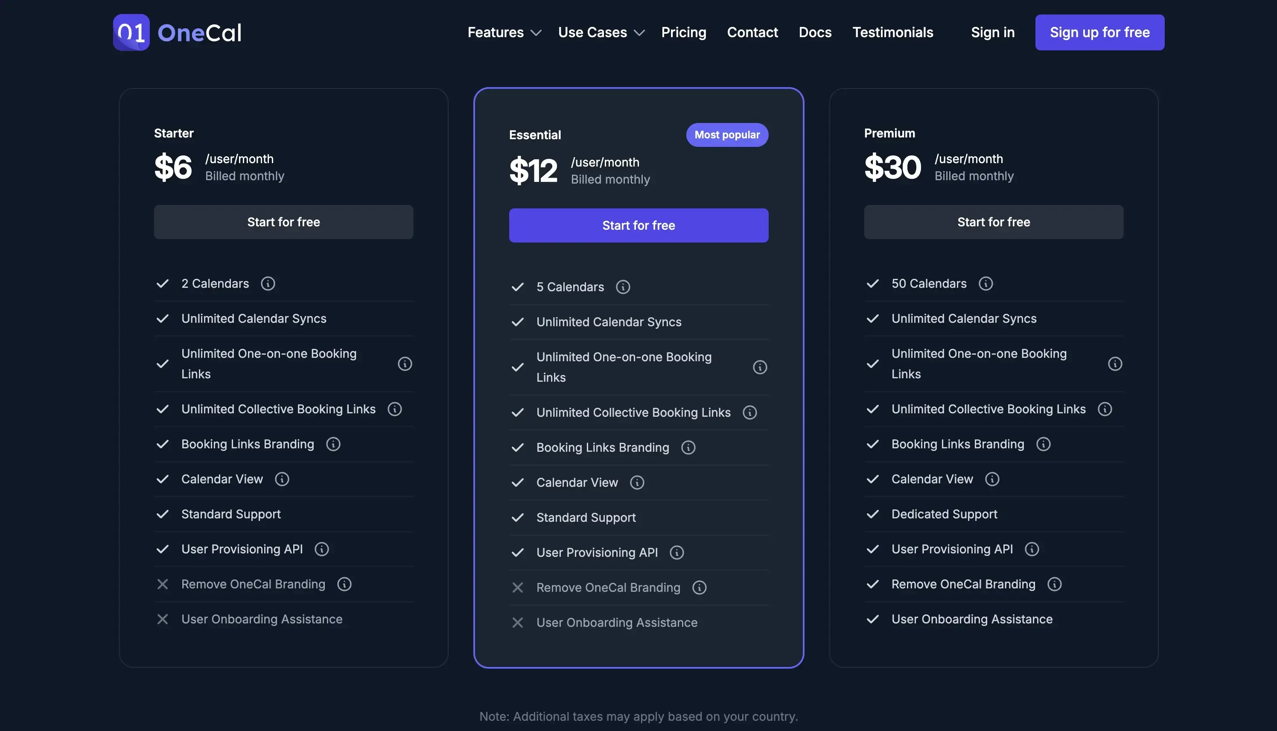Screen dimensions: 1277x731
Task: Click User Provisioning API info icon in Premium
Action: pyautogui.click(x=1032, y=549)
